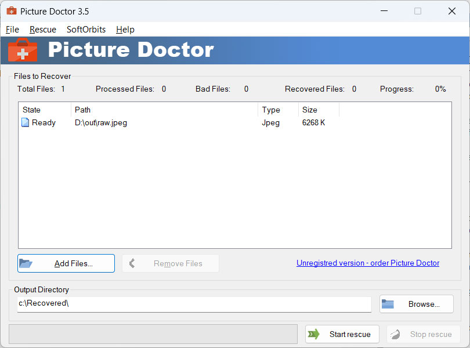Open the Help menu

coord(125,30)
